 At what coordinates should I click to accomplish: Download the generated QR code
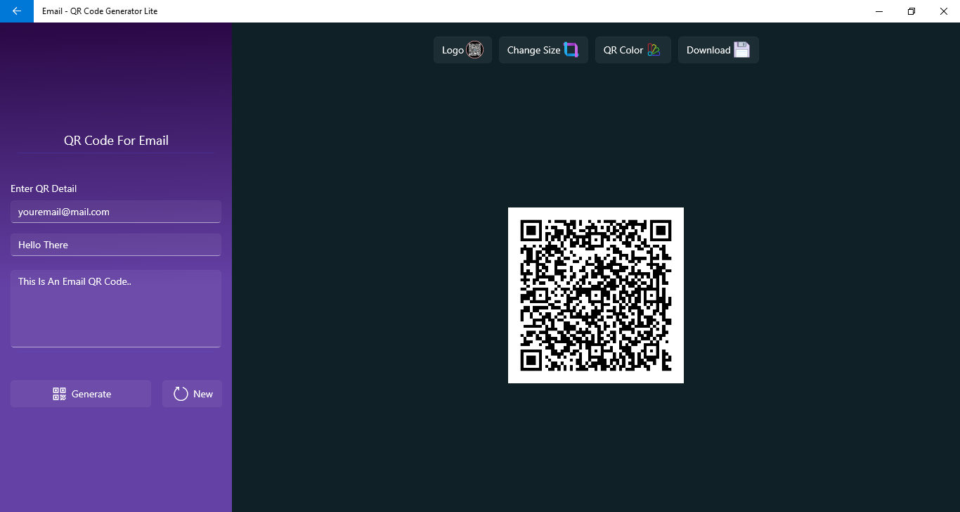click(x=718, y=50)
